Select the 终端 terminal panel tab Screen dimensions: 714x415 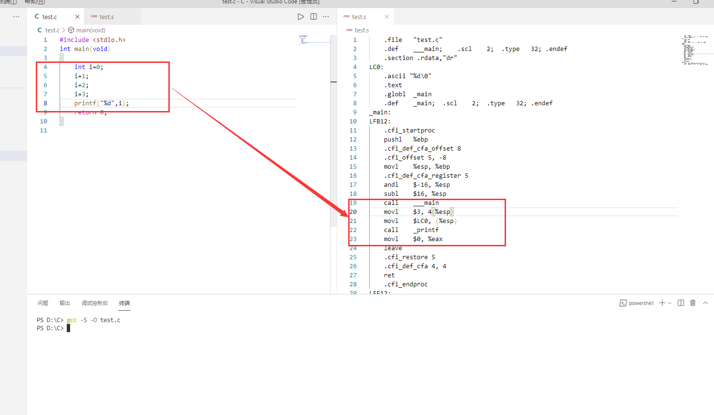point(124,303)
